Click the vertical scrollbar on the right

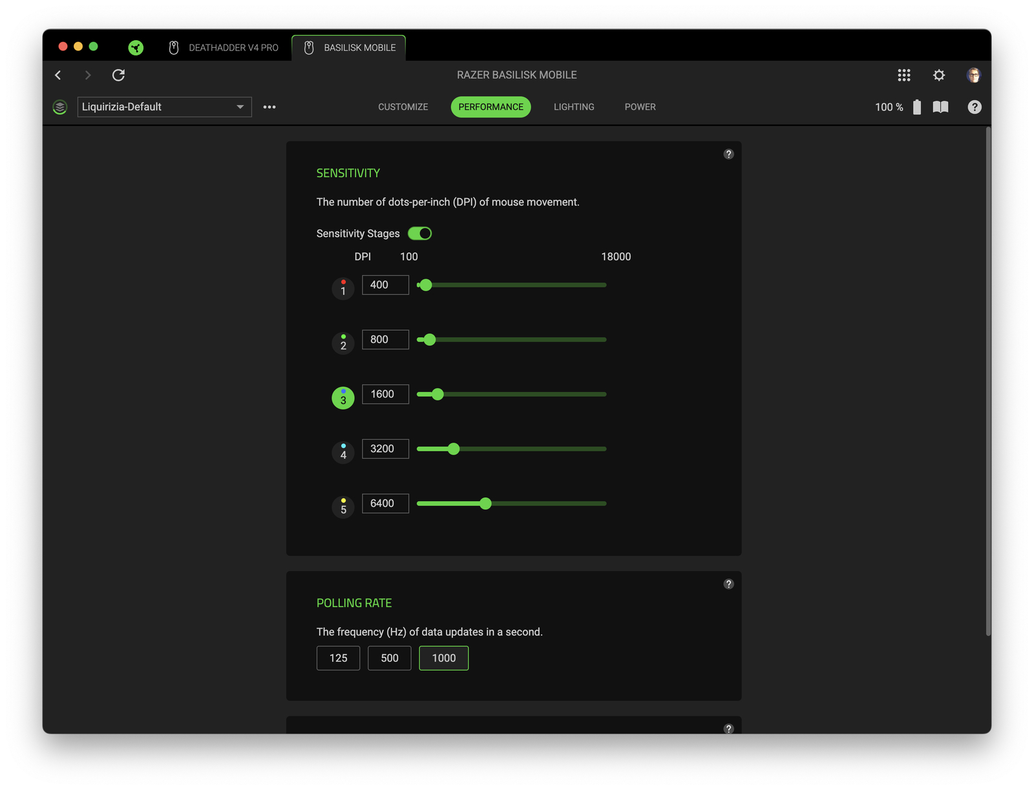click(988, 381)
